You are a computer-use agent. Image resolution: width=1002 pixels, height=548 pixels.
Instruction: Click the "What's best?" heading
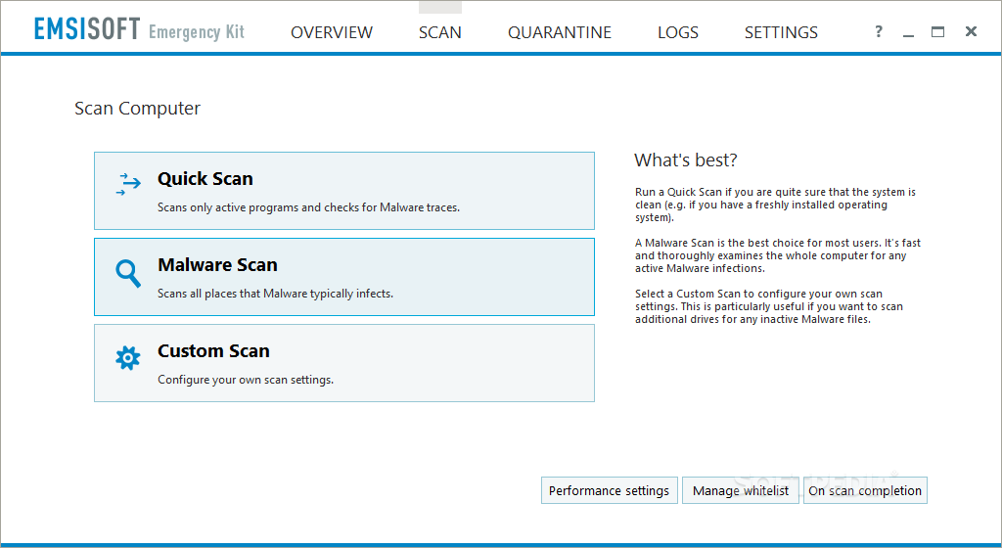tap(686, 160)
